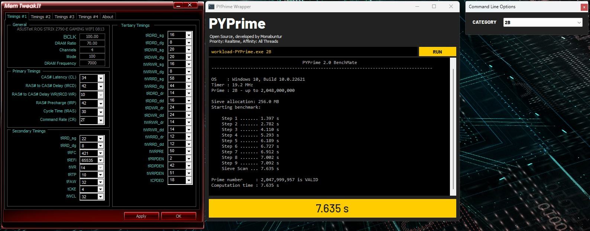Close the PYPrime Wrapper window
Image resolution: width=590 pixels, height=231 pixels.
point(451,6)
